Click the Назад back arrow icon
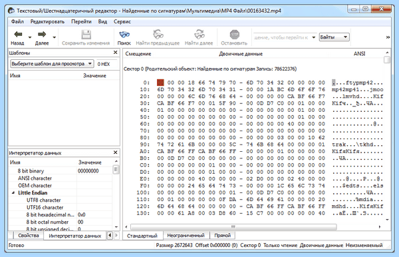 pyautogui.click(x=18, y=34)
